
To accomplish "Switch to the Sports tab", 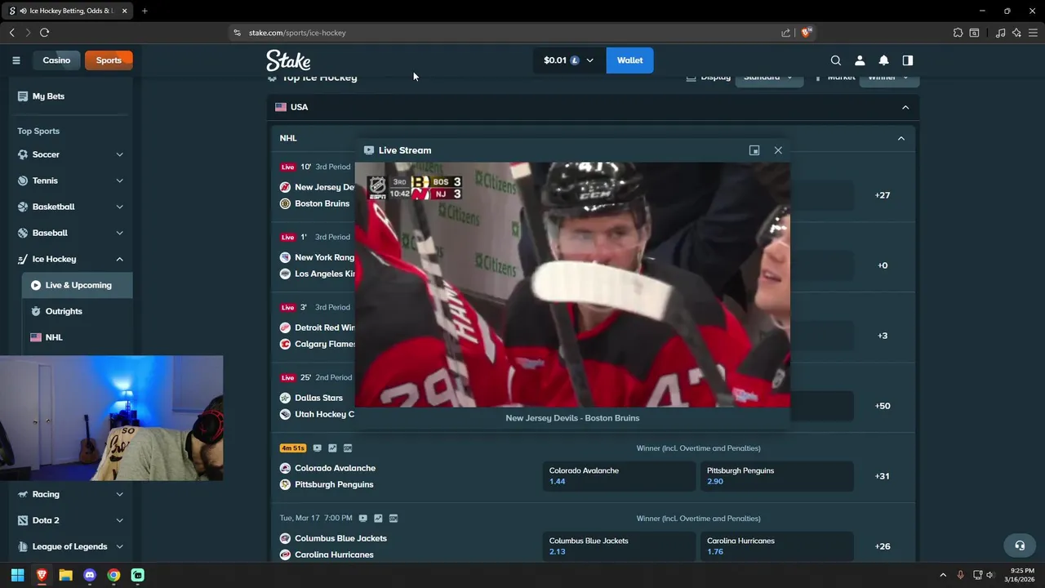I will [x=109, y=60].
